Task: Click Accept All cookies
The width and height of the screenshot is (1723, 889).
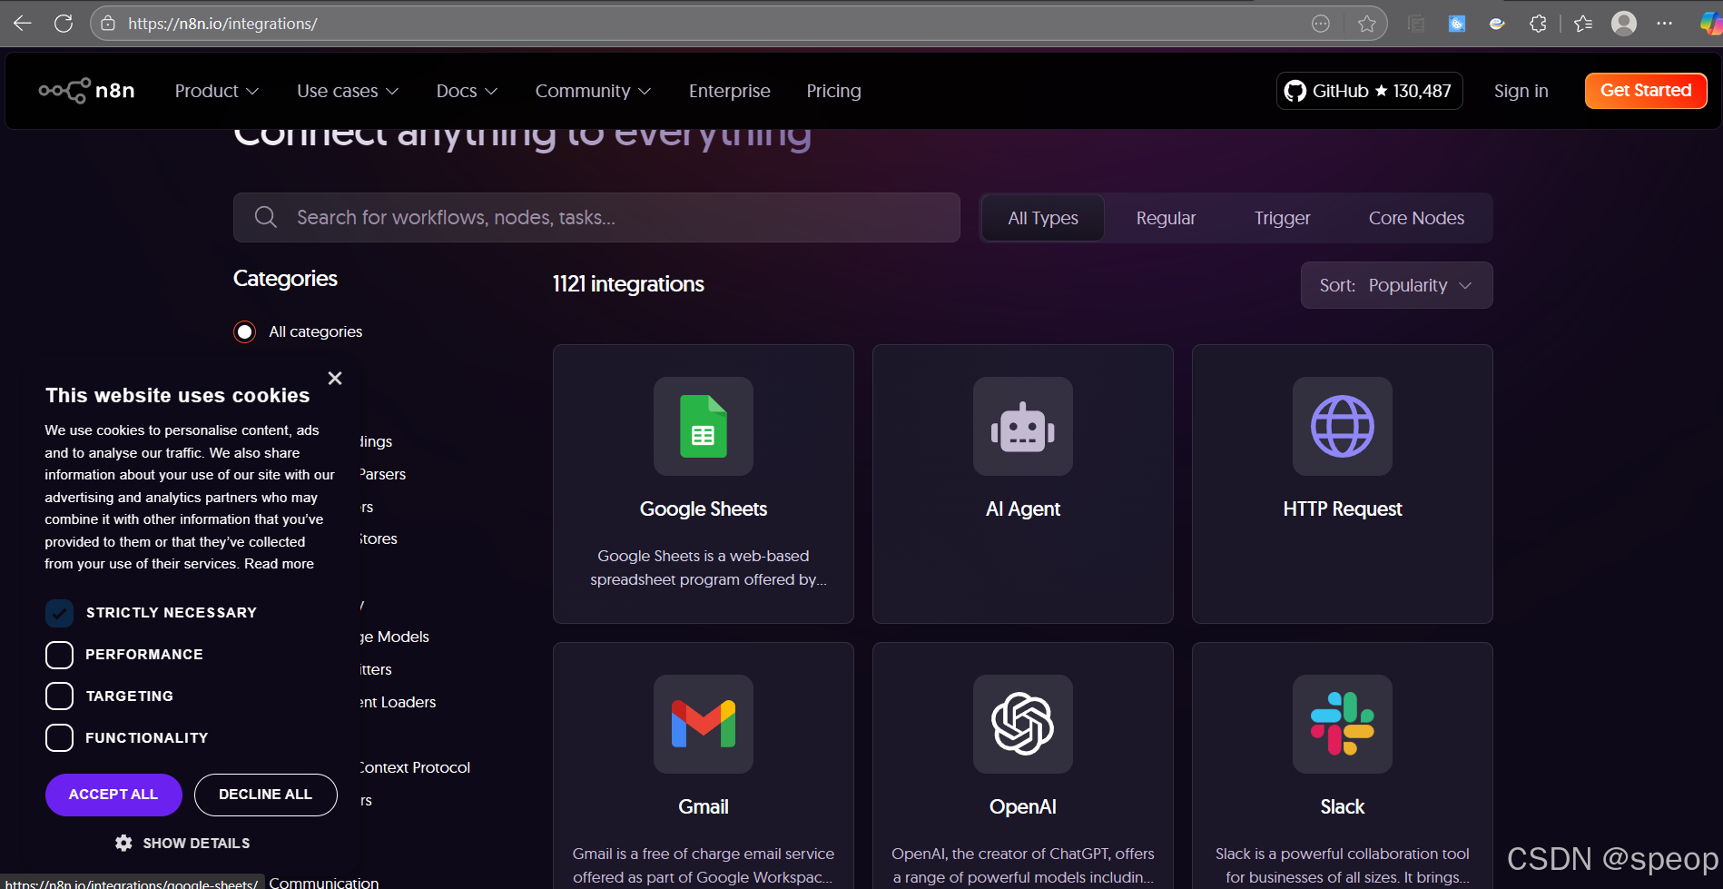Action: tap(113, 795)
